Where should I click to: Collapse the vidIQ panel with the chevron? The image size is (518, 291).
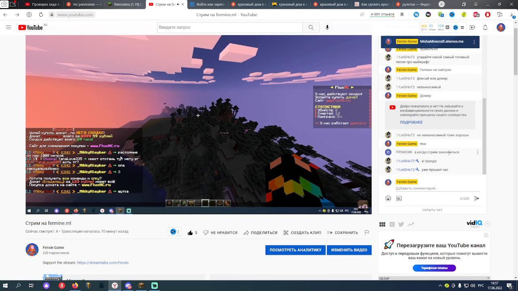point(488,224)
